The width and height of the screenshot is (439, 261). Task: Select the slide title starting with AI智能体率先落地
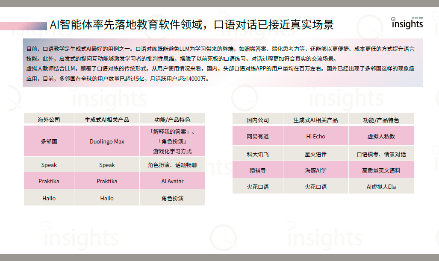point(192,25)
